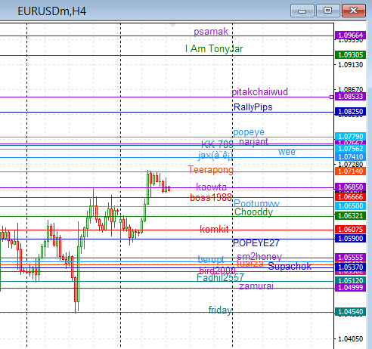Click the 1.07410 price tag
Image resolution: width=372 pixels, height=349 pixels.
pyautogui.click(x=350, y=157)
